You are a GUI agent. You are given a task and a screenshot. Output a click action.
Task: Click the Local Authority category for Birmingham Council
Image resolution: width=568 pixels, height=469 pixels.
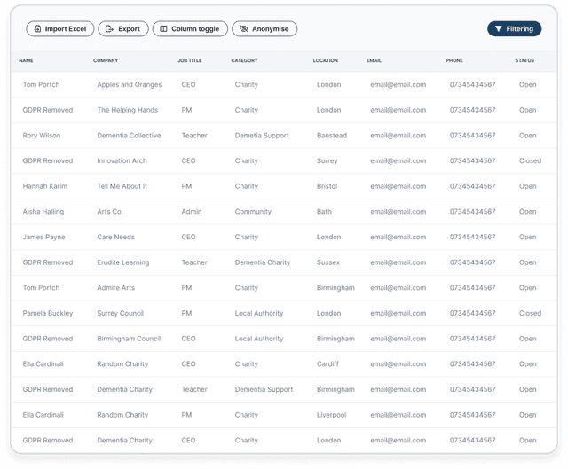point(259,339)
